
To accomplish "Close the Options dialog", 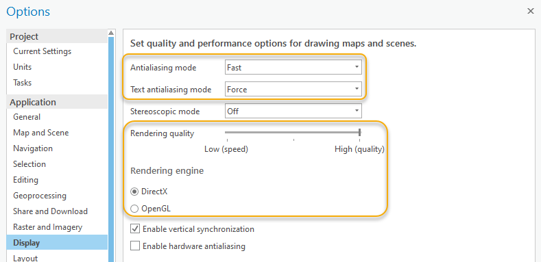I will pyautogui.click(x=531, y=11).
